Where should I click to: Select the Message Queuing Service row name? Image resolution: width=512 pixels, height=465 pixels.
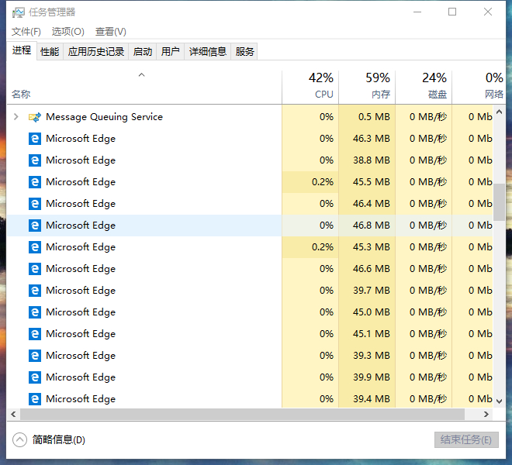104,117
